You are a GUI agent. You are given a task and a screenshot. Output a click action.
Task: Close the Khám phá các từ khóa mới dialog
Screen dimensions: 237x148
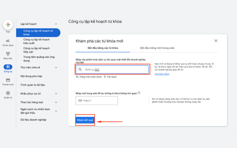pos(216,41)
